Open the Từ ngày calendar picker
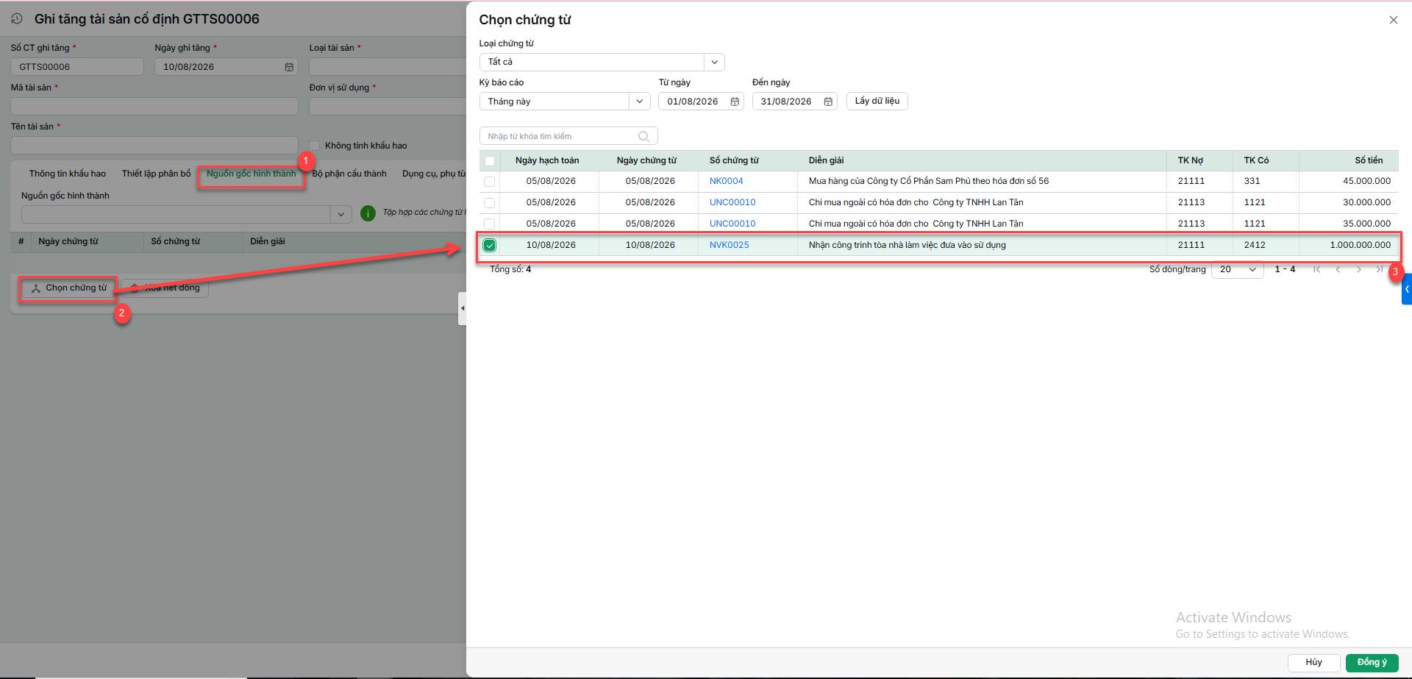This screenshot has width=1412, height=679. click(x=735, y=102)
